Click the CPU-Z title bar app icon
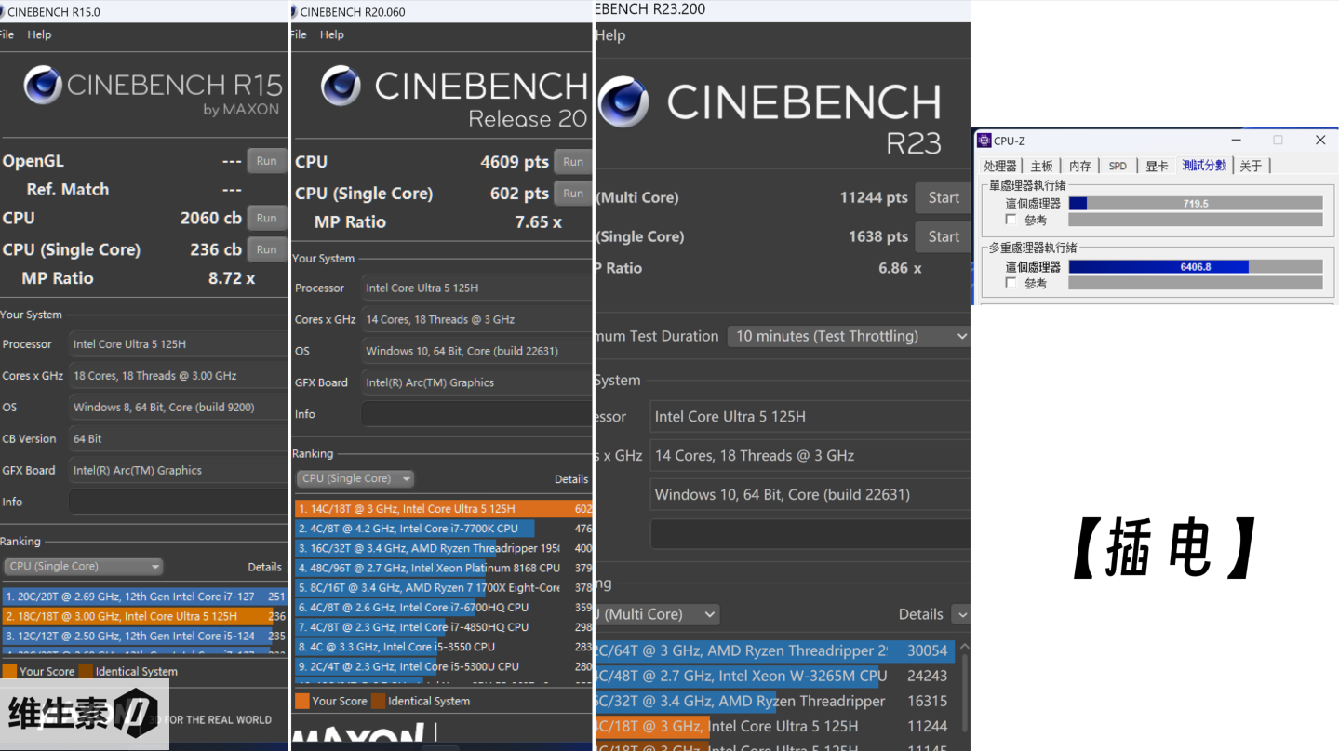This screenshot has height=751, width=1339. coord(984,141)
